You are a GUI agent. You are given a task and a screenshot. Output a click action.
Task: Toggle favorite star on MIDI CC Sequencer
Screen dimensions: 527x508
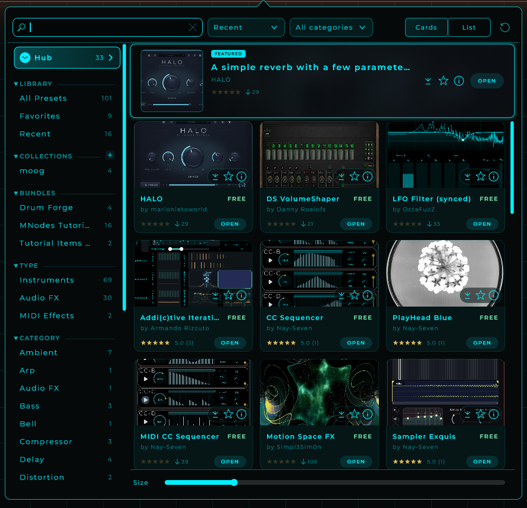pos(228,414)
